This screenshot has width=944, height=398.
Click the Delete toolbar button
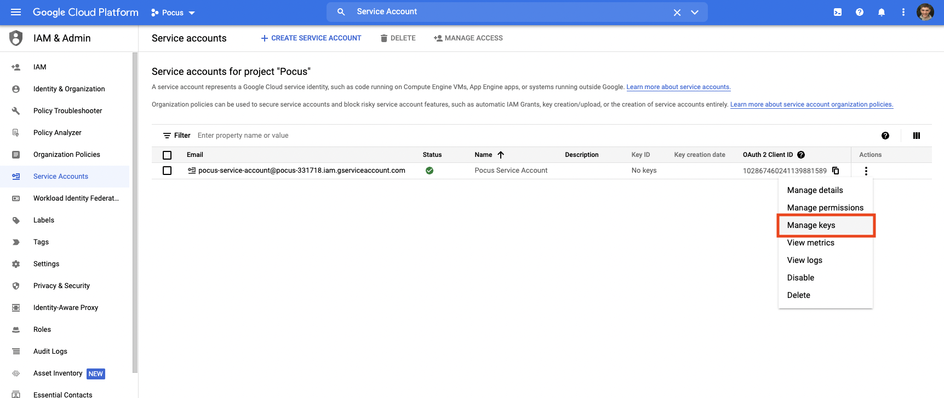pyautogui.click(x=398, y=38)
